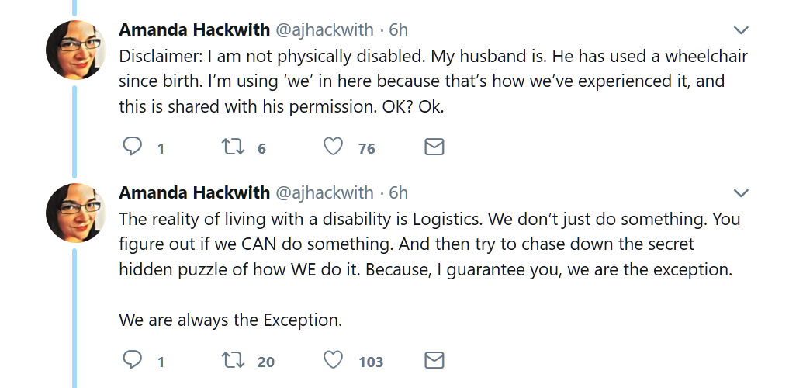Reply to the Disclaimer tweet
This screenshot has width=789, height=388.
(133, 147)
